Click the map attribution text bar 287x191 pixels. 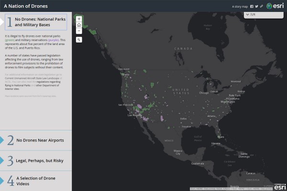click(x=225, y=189)
